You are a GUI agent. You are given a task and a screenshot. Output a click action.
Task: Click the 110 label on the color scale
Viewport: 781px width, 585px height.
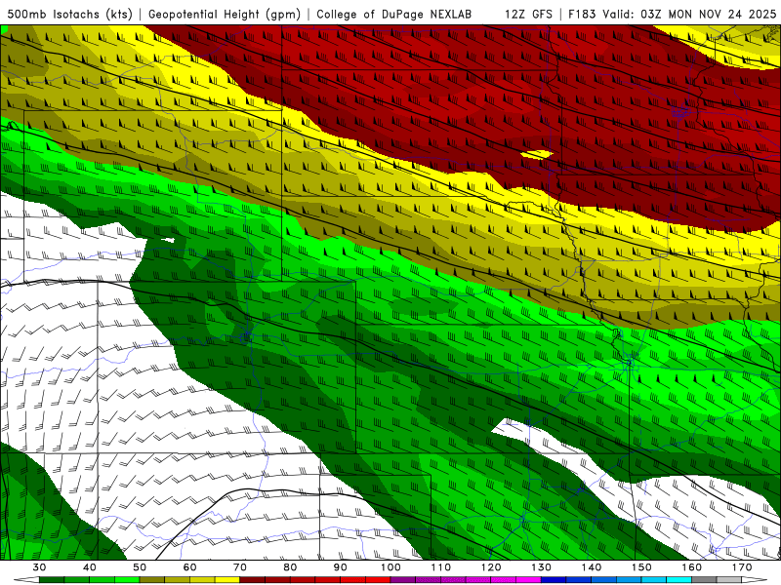coord(441,567)
